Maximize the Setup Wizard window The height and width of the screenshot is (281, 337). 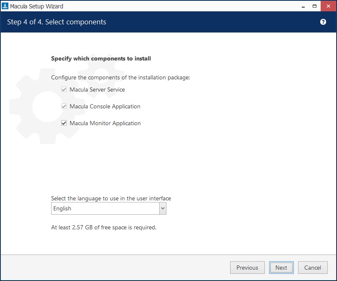point(314,6)
